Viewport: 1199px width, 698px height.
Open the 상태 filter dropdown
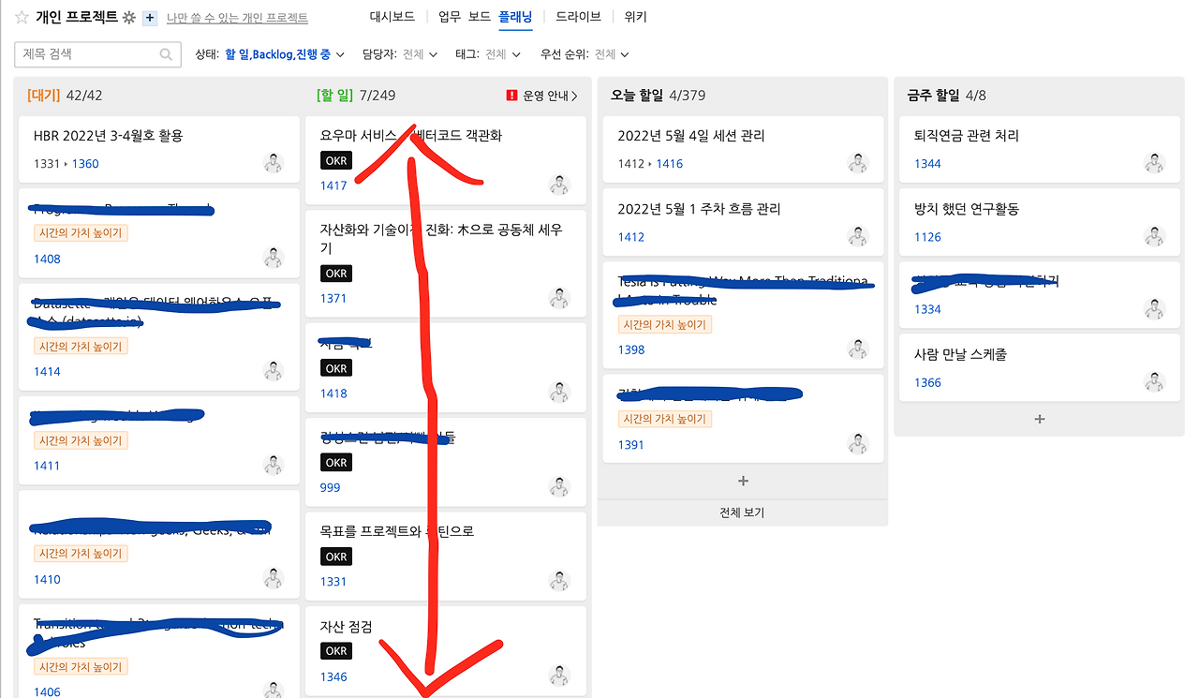271,54
